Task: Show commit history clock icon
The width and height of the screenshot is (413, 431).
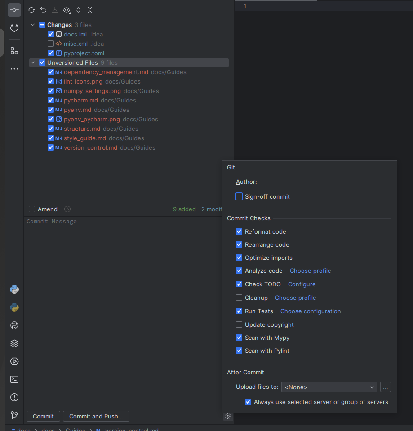Action: [67, 209]
